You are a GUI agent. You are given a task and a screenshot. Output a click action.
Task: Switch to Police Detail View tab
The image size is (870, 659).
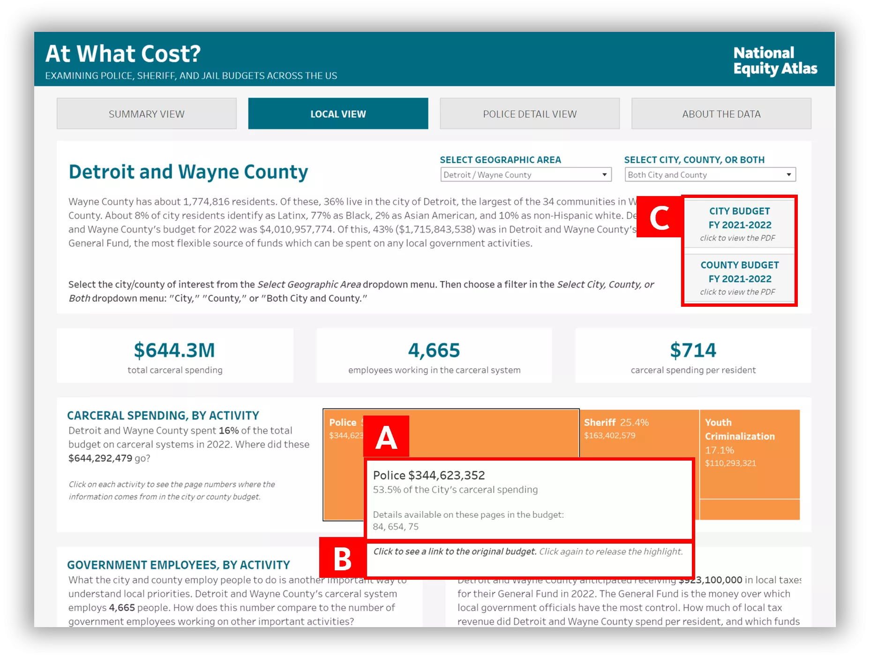pos(530,114)
